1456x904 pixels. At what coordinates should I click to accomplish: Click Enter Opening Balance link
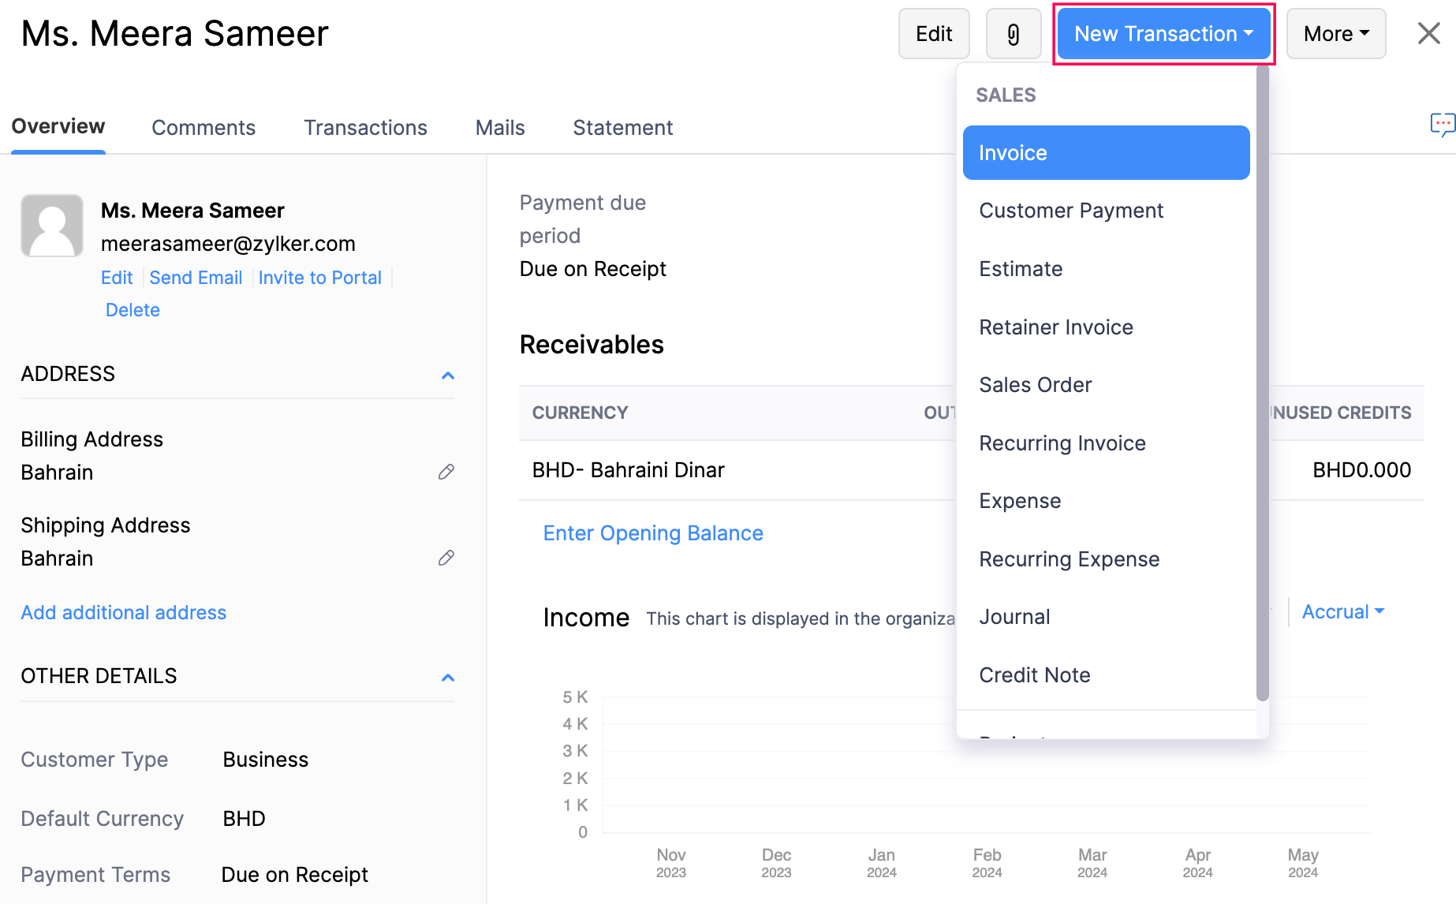[653, 533]
